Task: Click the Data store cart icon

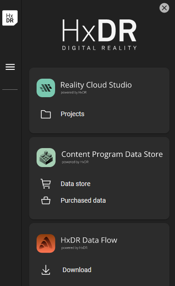Action: pos(46,184)
